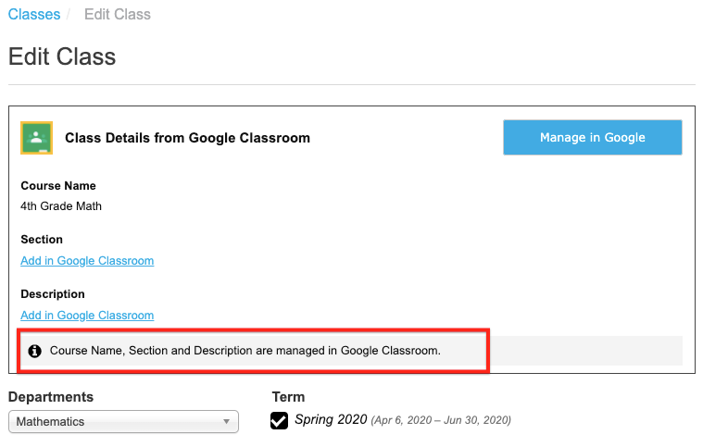Click the Departments label
703x447 pixels.
click(x=51, y=397)
